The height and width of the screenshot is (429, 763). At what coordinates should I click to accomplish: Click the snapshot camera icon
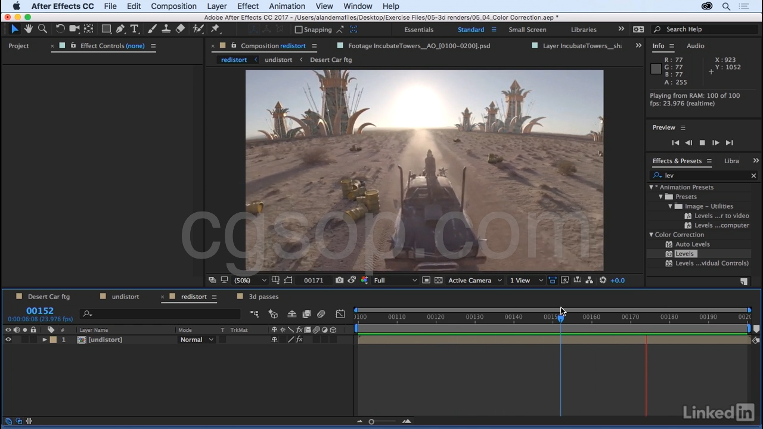(x=339, y=280)
